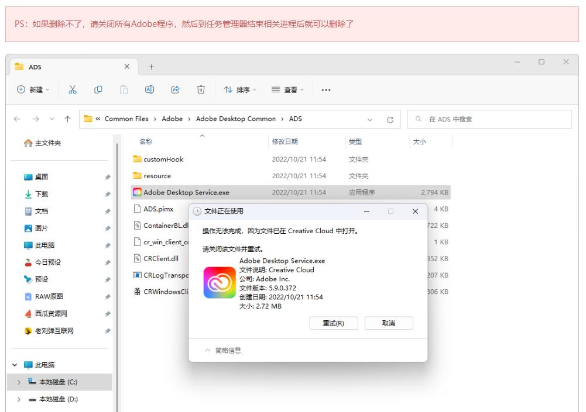This screenshot has width=586, height=412.
Task: Open the 排序 (Sort) dropdown menu
Action: pyautogui.click(x=241, y=89)
